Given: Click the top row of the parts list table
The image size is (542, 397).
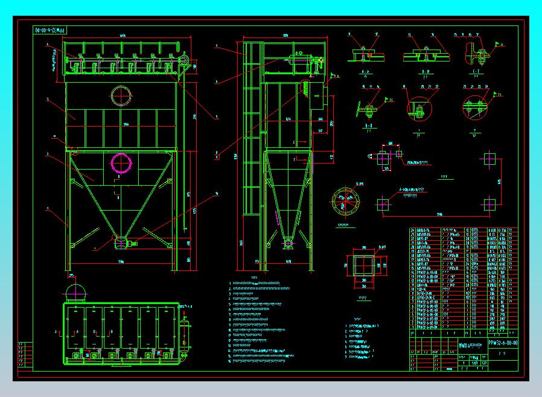Looking at the screenshot, I should pyautogui.click(x=464, y=230).
